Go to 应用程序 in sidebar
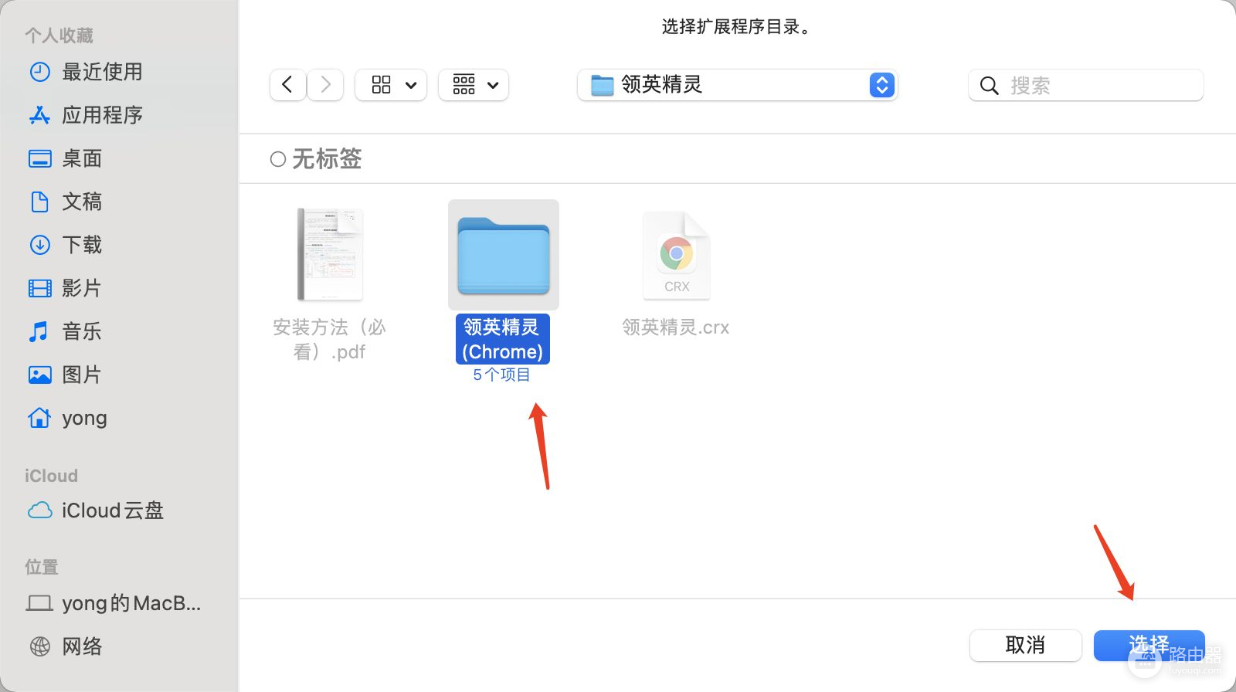The width and height of the screenshot is (1236, 692). (x=101, y=115)
